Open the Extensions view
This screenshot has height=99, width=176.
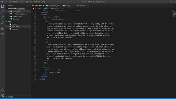2,28
